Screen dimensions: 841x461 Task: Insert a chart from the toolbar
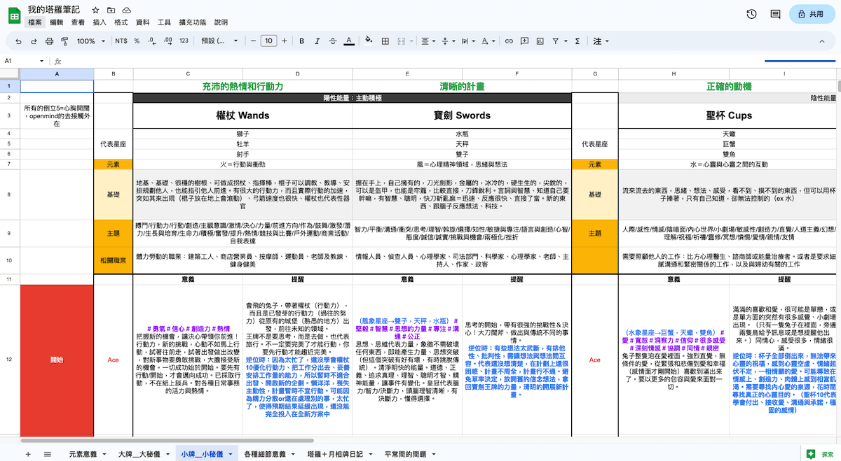tap(540, 41)
